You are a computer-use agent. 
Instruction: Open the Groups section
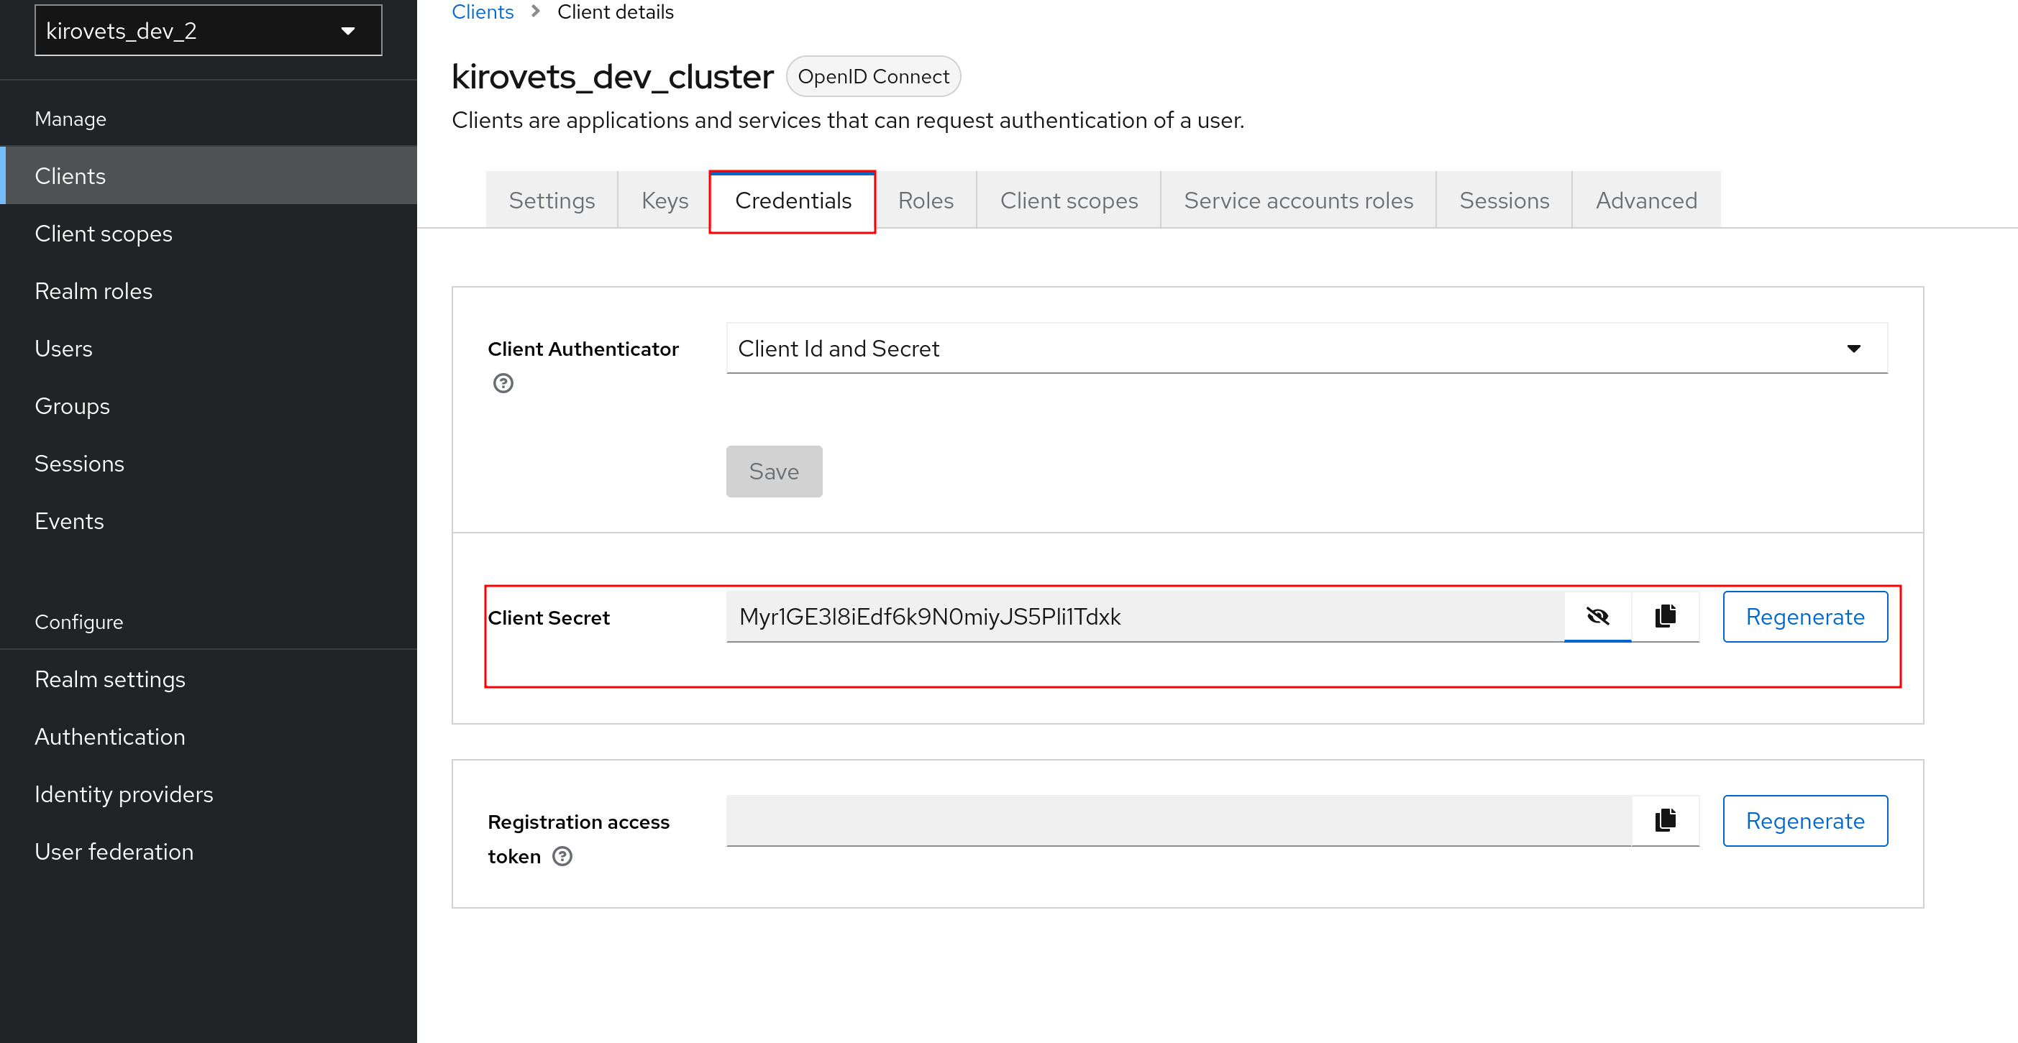[x=72, y=405]
